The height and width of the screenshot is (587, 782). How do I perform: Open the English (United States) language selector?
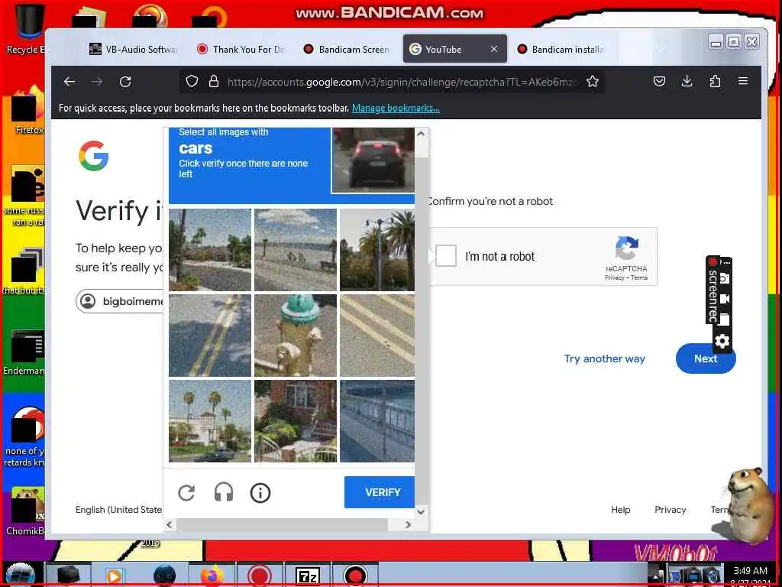point(118,510)
